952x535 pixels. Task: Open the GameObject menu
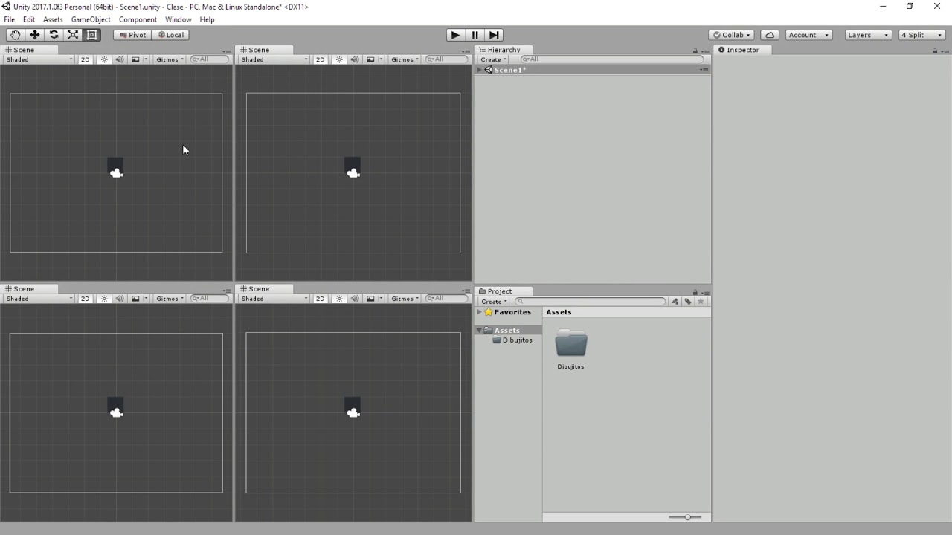(91, 19)
